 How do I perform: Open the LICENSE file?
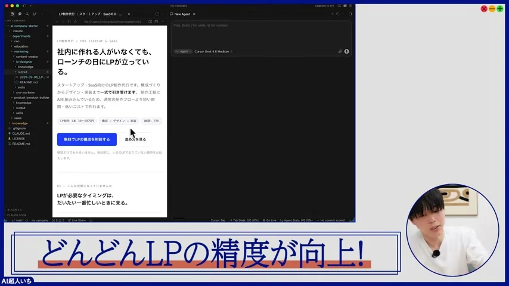(18, 139)
